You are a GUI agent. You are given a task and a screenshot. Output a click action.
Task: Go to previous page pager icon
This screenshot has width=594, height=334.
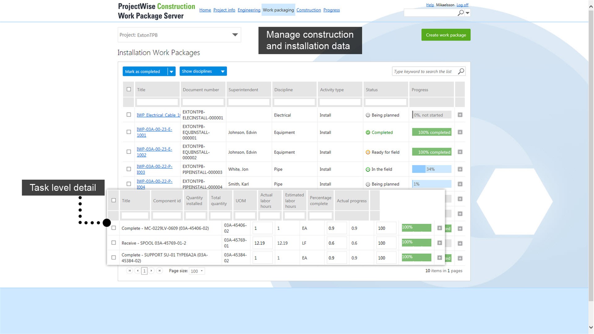138,271
